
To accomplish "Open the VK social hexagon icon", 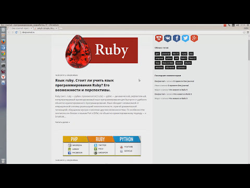I will click(x=168, y=38).
